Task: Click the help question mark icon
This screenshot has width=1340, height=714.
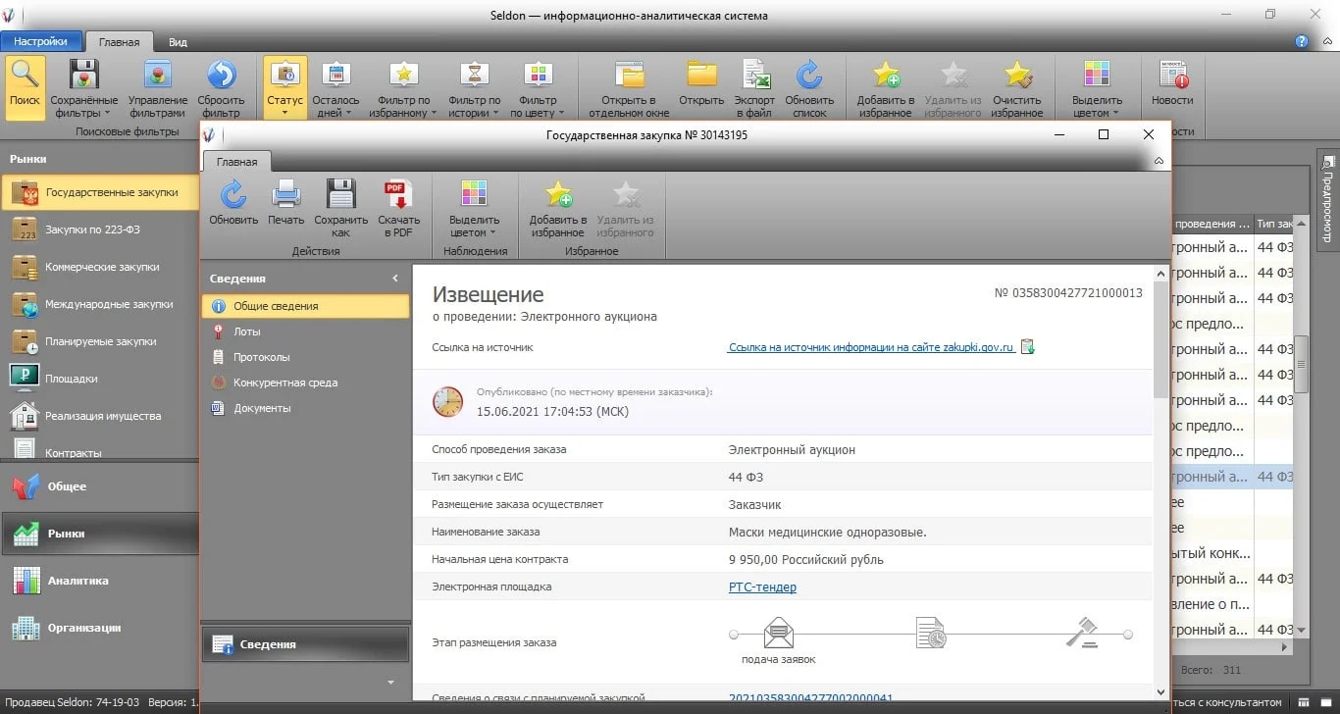Action: [1302, 41]
